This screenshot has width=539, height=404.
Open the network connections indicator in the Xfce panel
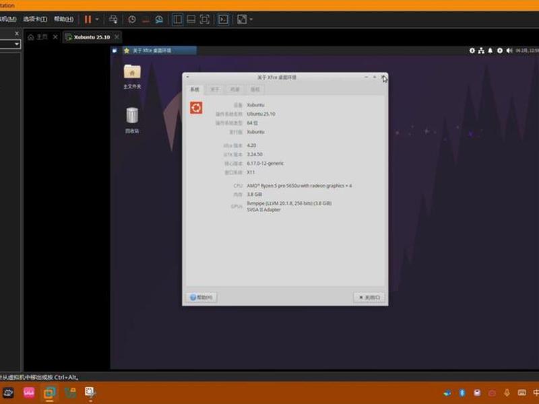point(481,51)
